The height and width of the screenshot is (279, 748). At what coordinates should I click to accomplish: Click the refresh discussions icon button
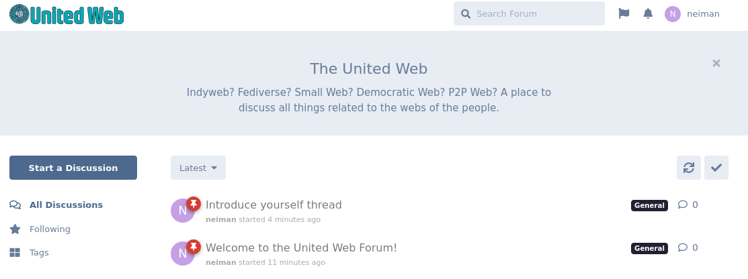point(688,168)
